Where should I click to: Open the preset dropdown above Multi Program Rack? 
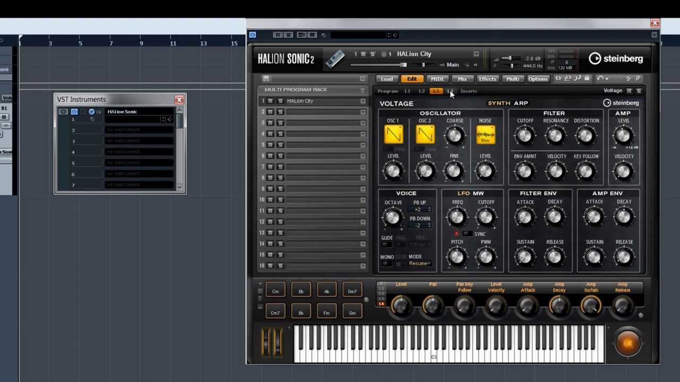click(x=363, y=79)
